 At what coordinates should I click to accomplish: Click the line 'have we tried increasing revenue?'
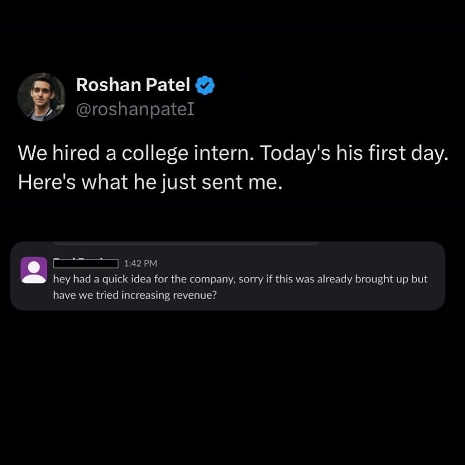[134, 295]
